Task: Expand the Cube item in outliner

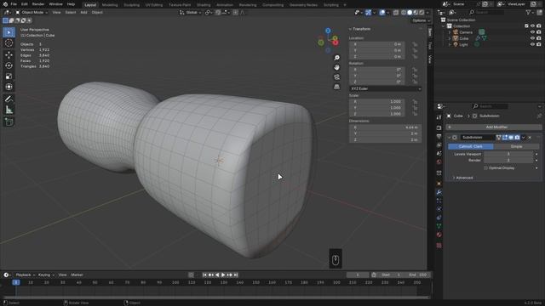Action: (x=449, y=38)
